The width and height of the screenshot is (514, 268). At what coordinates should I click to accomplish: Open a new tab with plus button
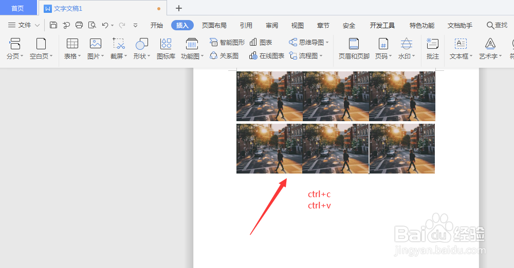pyautogui.click(x=179, y=8)
